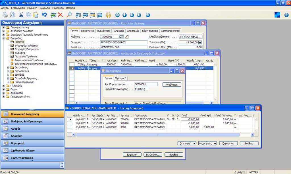This screenshot has width=291, height=174.
Task: Click the Copy icon in the toolbar
Action: coord(28,15)
